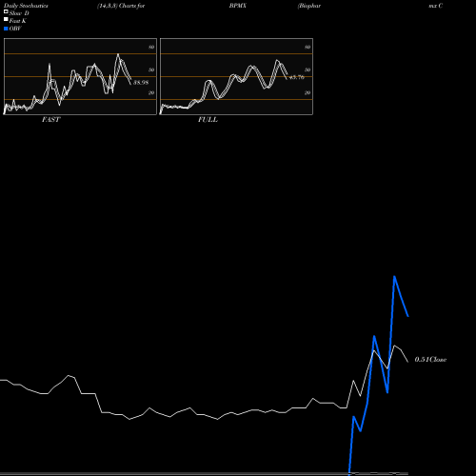Click the Slow D legend swatch
Viewport: 476px width, 476px height.
tap(6, 12)
